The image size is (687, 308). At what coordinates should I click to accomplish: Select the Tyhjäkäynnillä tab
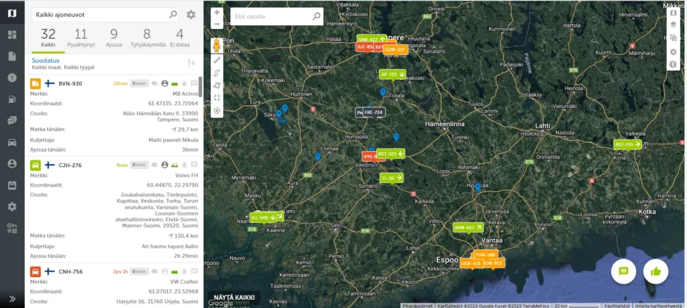click(x=146, y=37)
